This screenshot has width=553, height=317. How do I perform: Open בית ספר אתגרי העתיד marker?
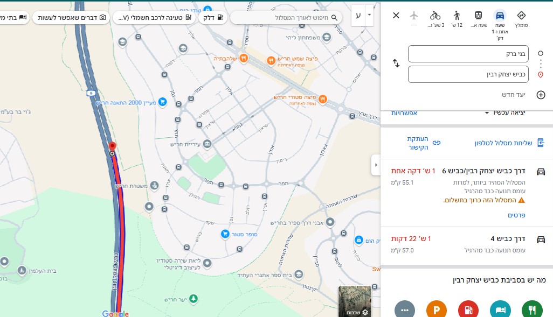299,274
